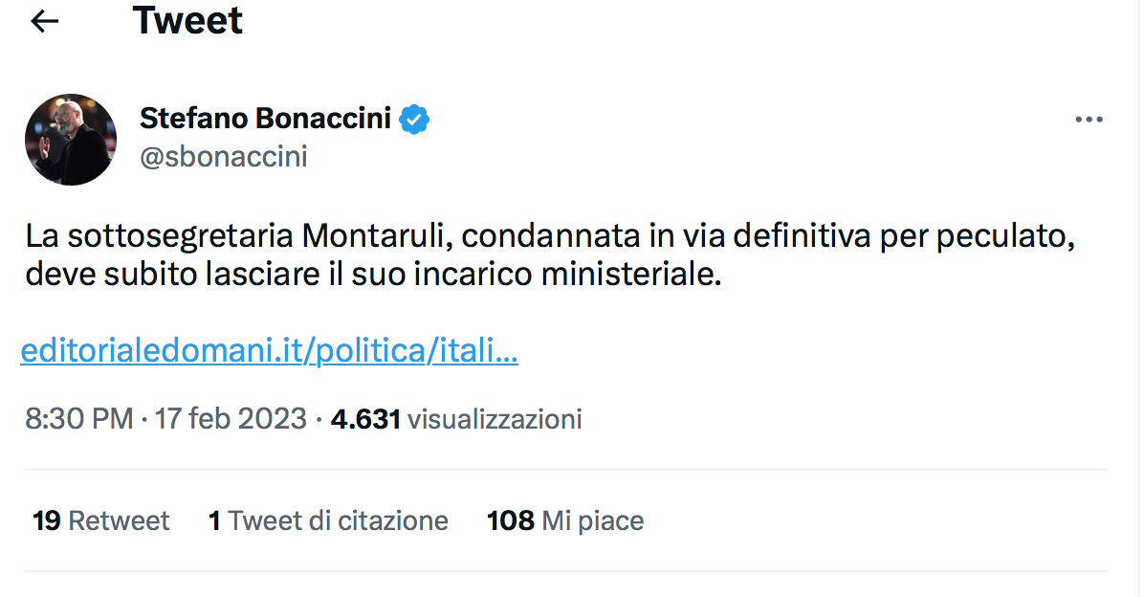View the 4.631 visualizzazioni count

click(455, 419)
